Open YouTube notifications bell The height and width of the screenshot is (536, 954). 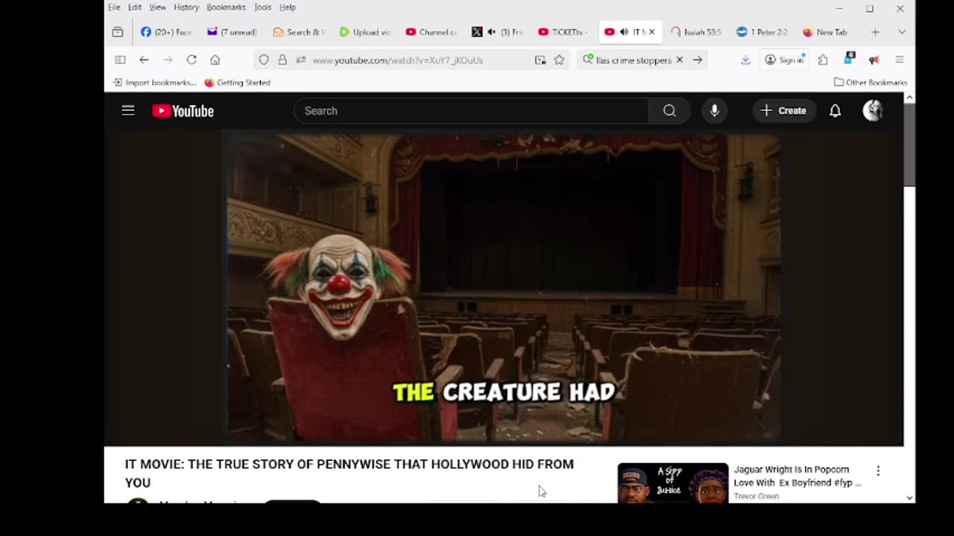pyautogui.click(x=835, y=111)
